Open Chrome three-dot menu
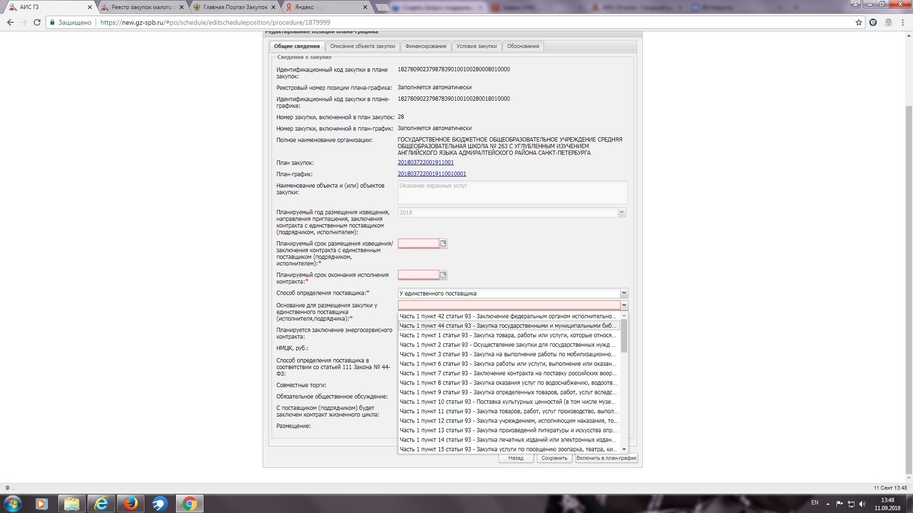This screenshot has width=913, height=513. point(903,22)
